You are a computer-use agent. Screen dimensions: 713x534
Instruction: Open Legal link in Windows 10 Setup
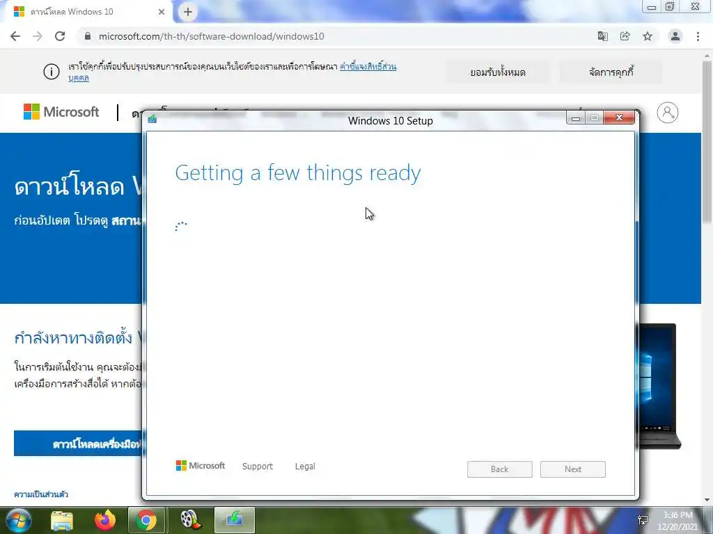(x=305, y=467)
